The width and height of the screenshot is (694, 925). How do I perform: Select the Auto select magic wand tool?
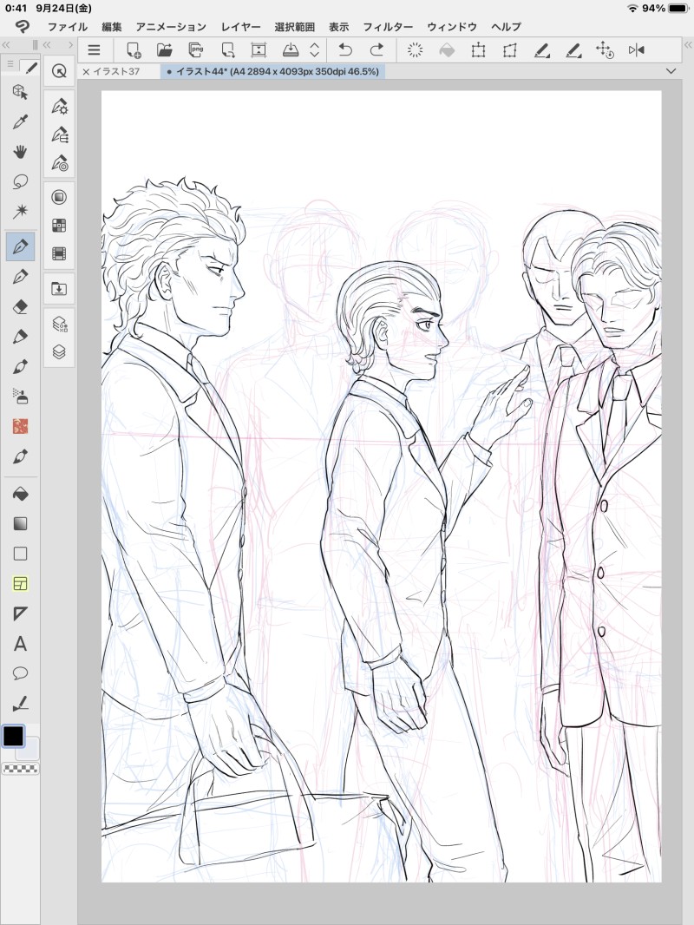click(x=20, y=211)
